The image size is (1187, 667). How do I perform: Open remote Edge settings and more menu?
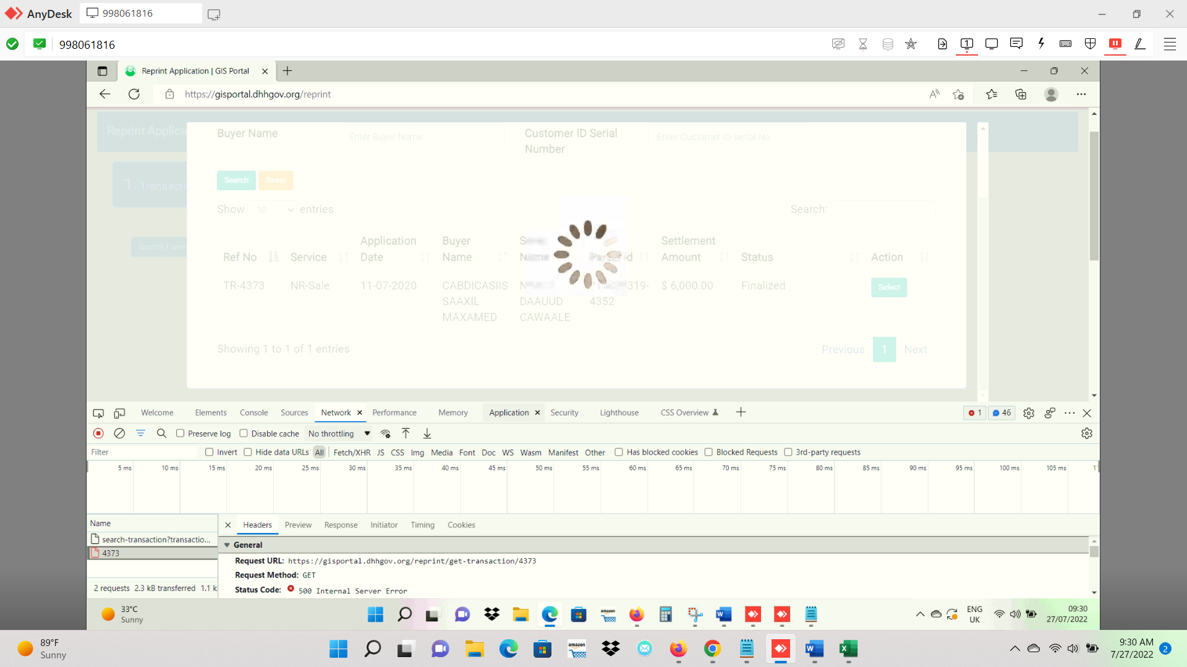click(1081, 94)
